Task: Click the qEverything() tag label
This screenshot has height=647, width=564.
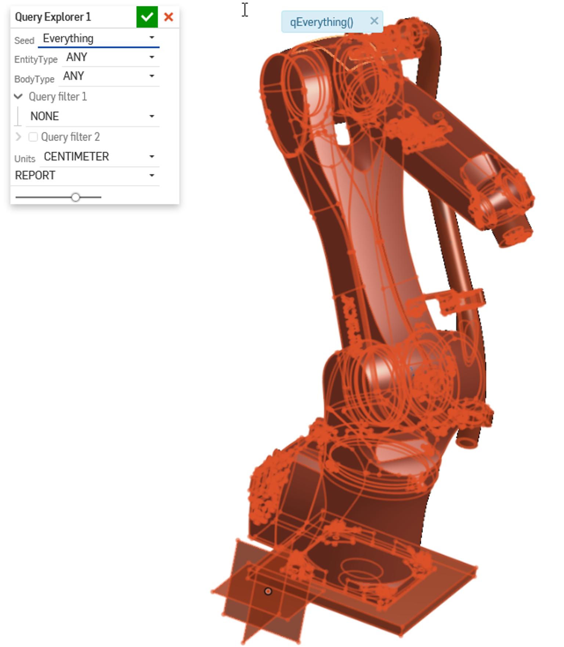Action: [321, 22]
